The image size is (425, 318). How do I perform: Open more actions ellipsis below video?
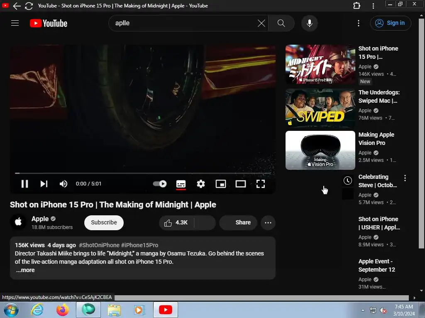pyautogui.click(x=268, y=222)
